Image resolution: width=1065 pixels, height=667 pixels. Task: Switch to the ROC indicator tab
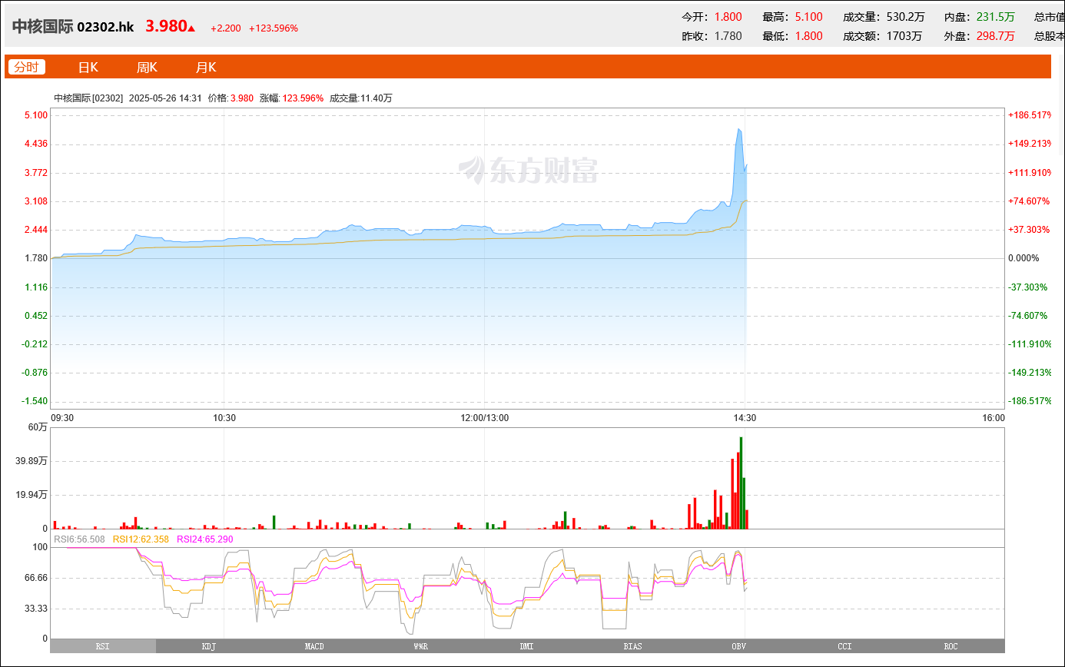tap(951, 646)
